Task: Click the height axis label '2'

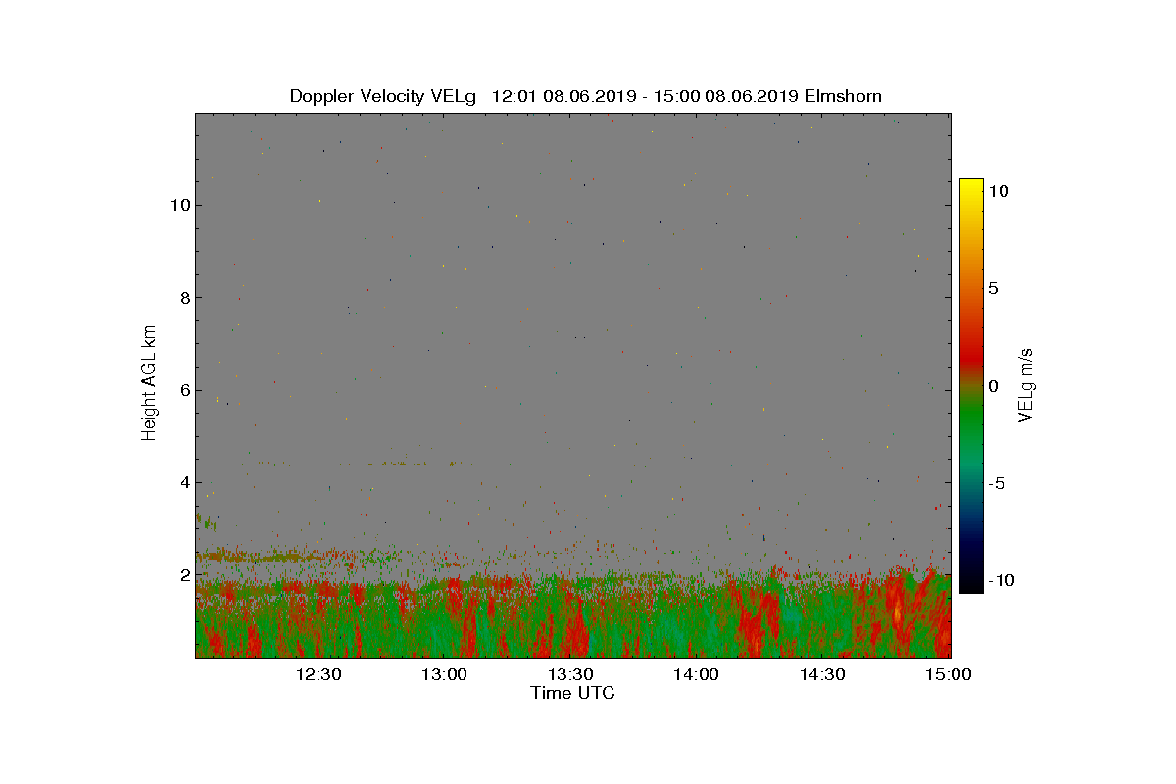Action: click(184, 574)
